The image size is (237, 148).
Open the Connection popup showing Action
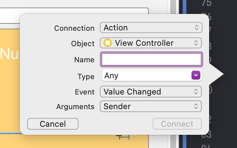[151, 27]
